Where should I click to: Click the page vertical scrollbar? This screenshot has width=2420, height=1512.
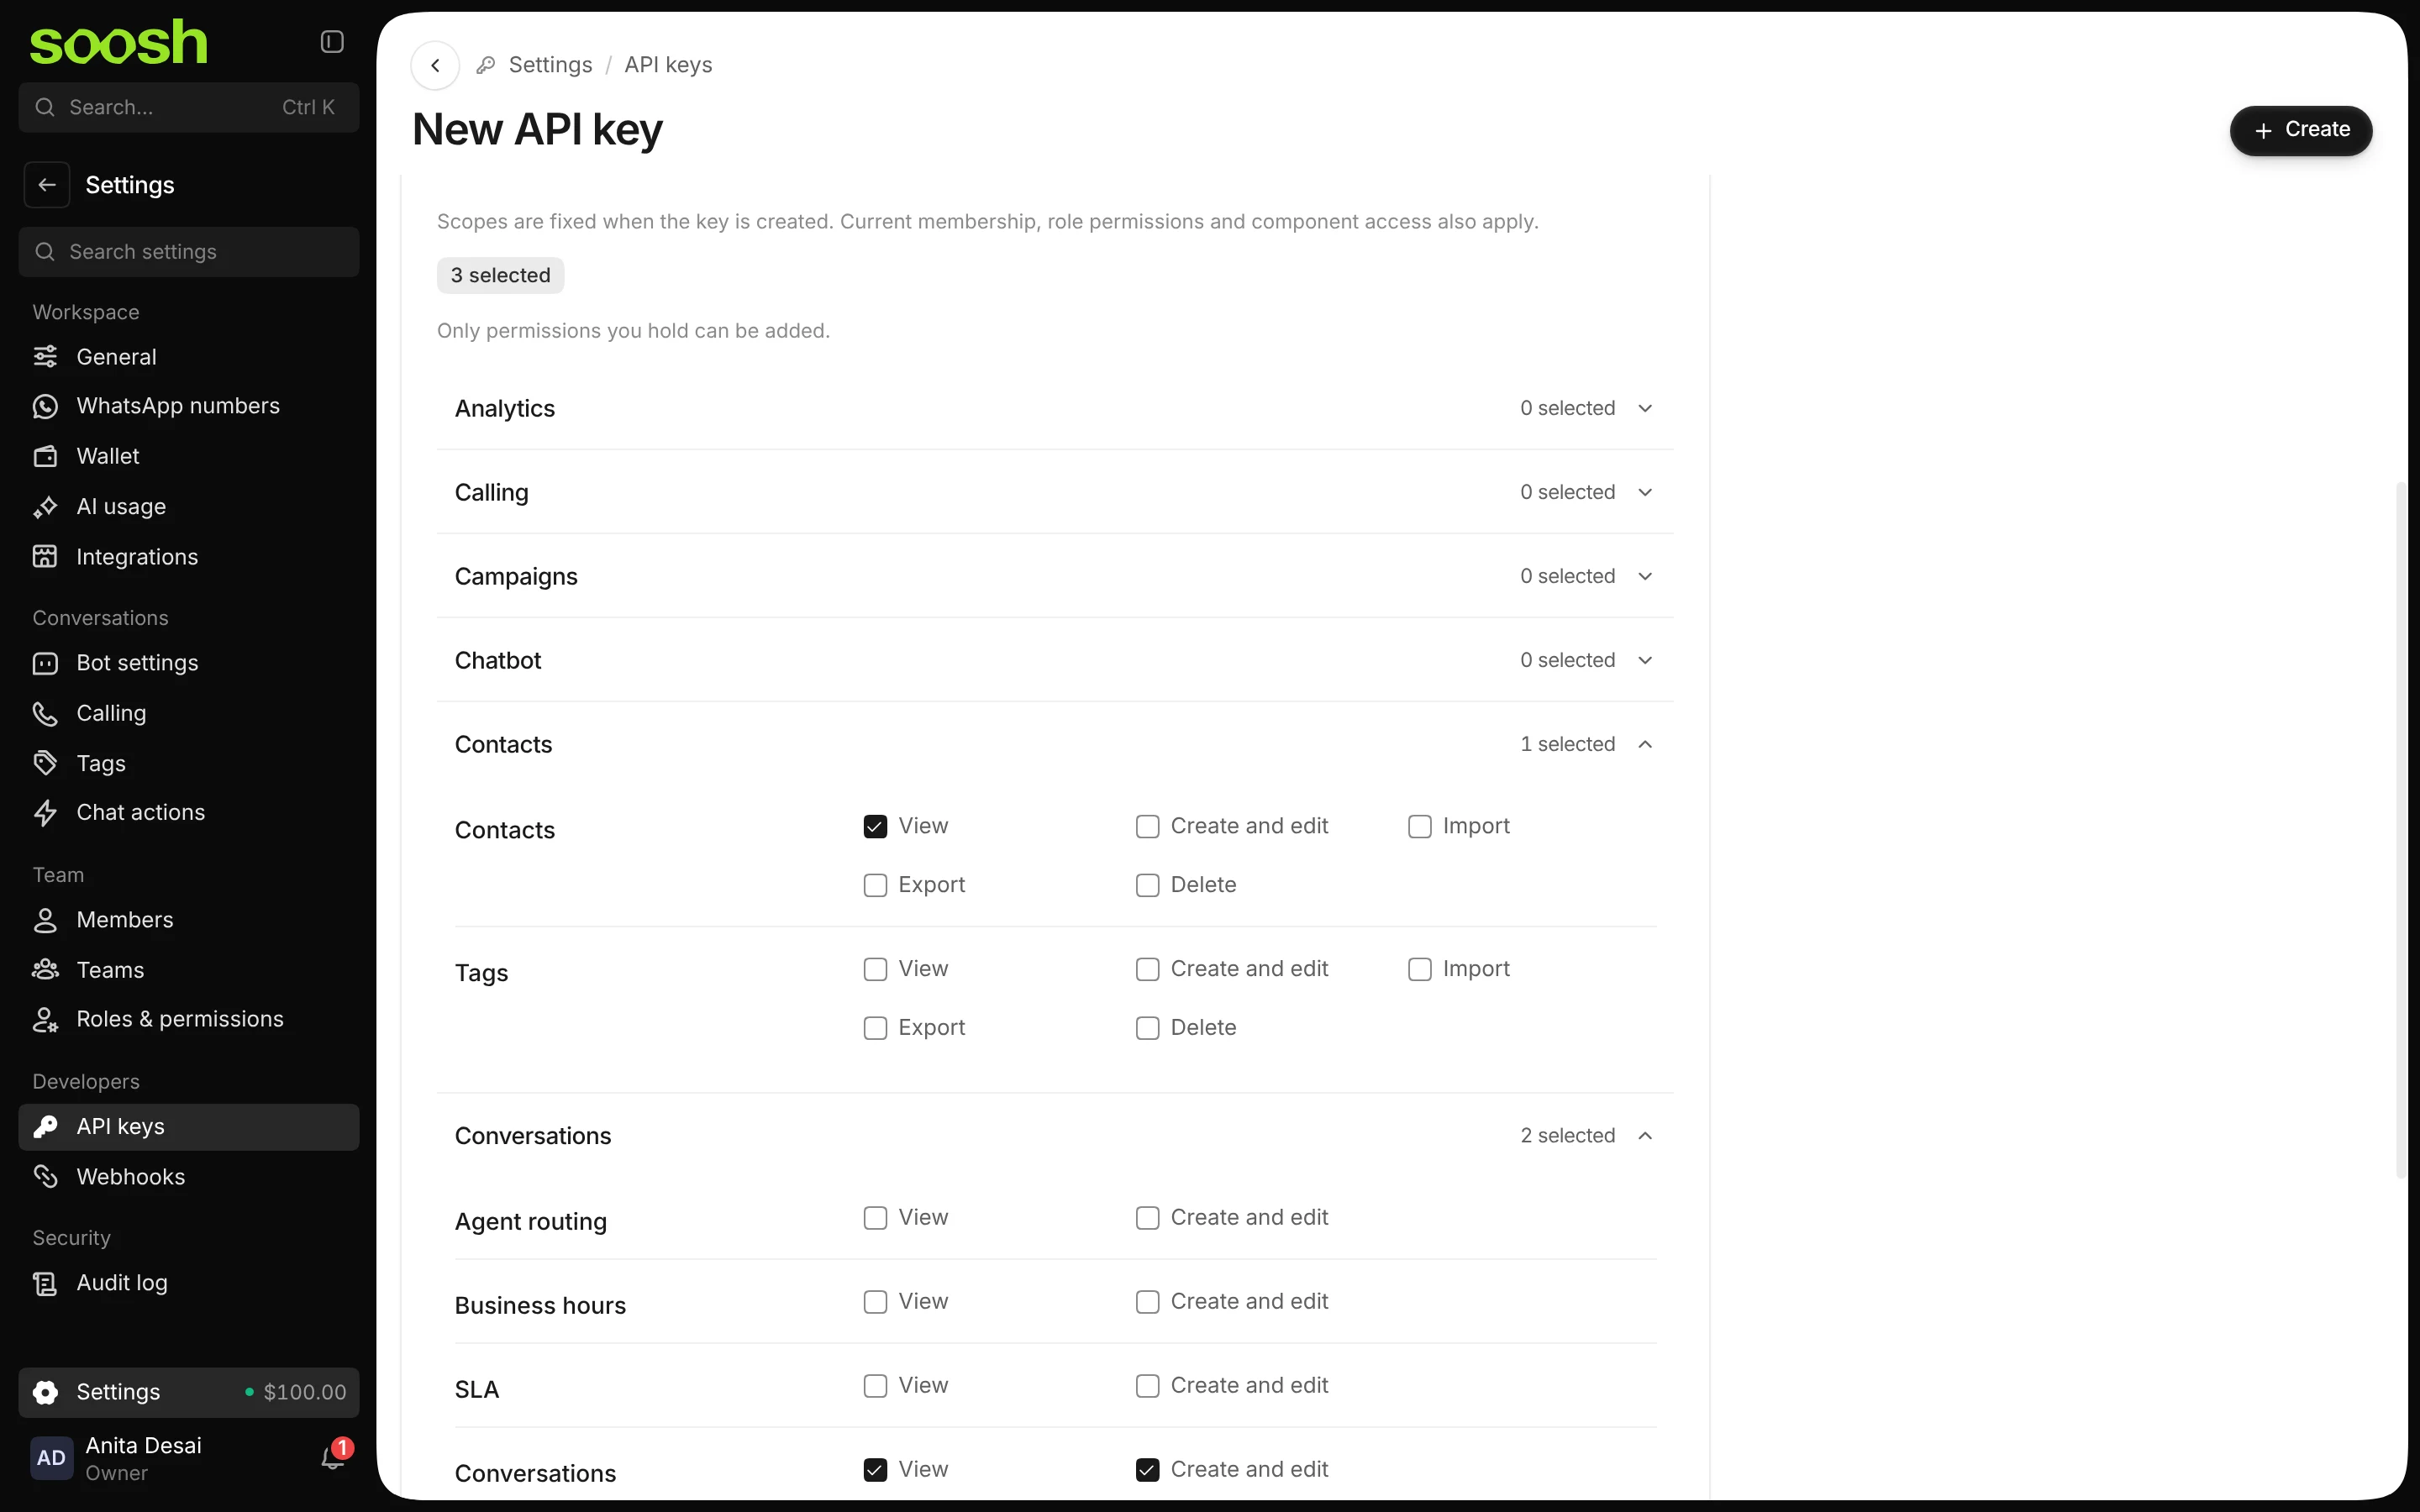2401,830
